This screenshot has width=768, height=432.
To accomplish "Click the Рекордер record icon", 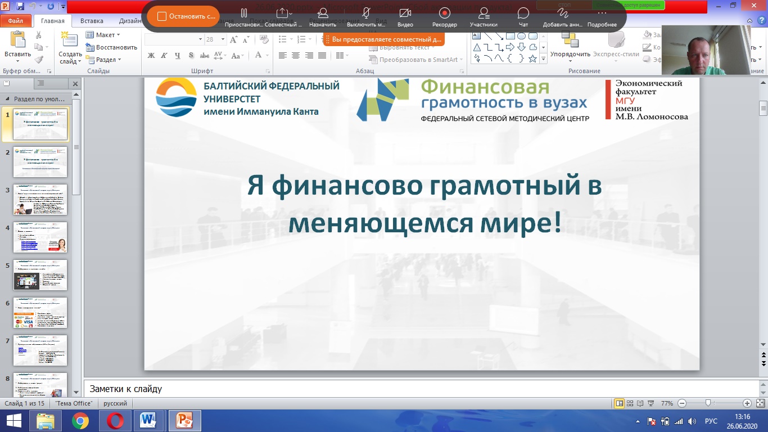I will click(445, 17).
